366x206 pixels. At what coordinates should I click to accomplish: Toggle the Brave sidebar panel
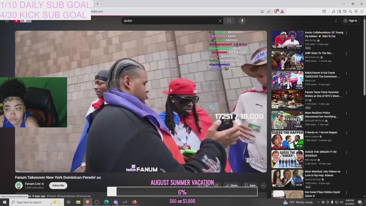pos(339,11)
